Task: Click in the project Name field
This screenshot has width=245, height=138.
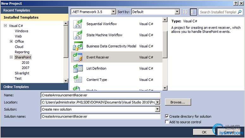Action: (101, 95)
